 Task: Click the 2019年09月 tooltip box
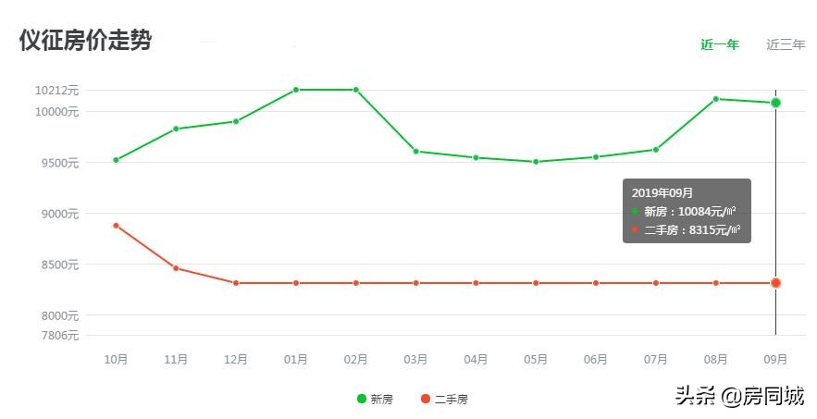coord(687,211)
